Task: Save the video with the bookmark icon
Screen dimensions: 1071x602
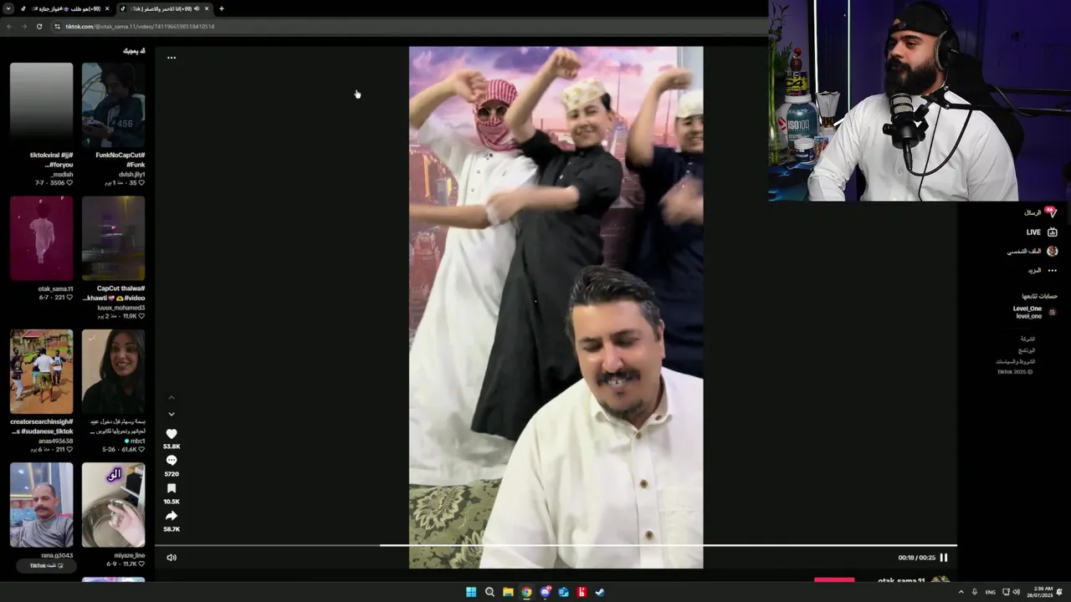Action: (x=172, y=488)
